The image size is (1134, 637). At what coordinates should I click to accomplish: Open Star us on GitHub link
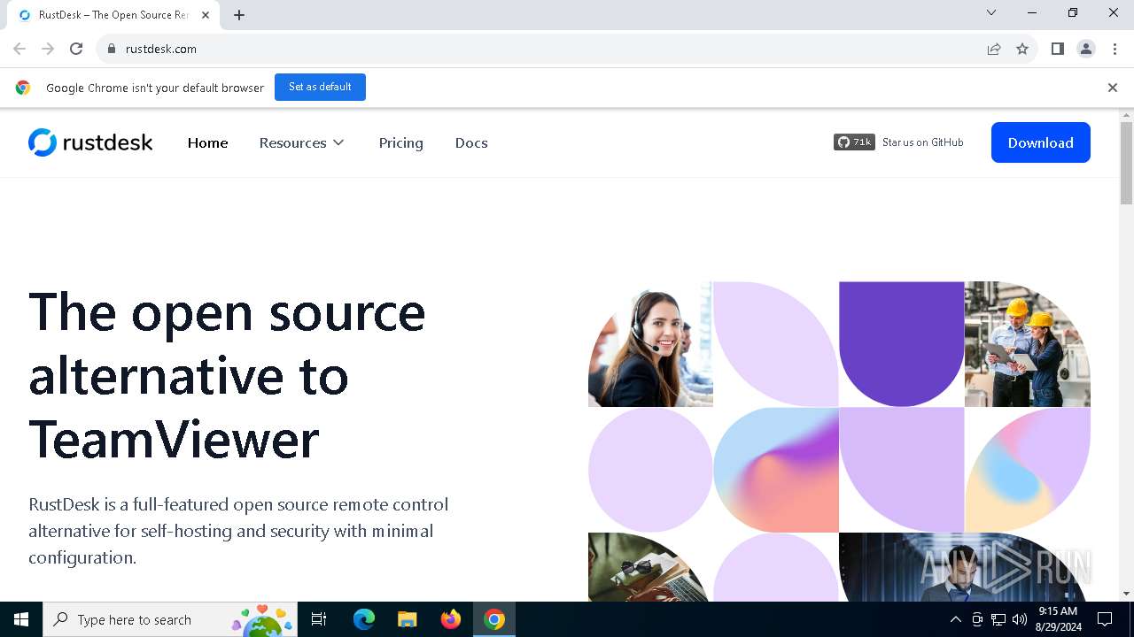922,142
